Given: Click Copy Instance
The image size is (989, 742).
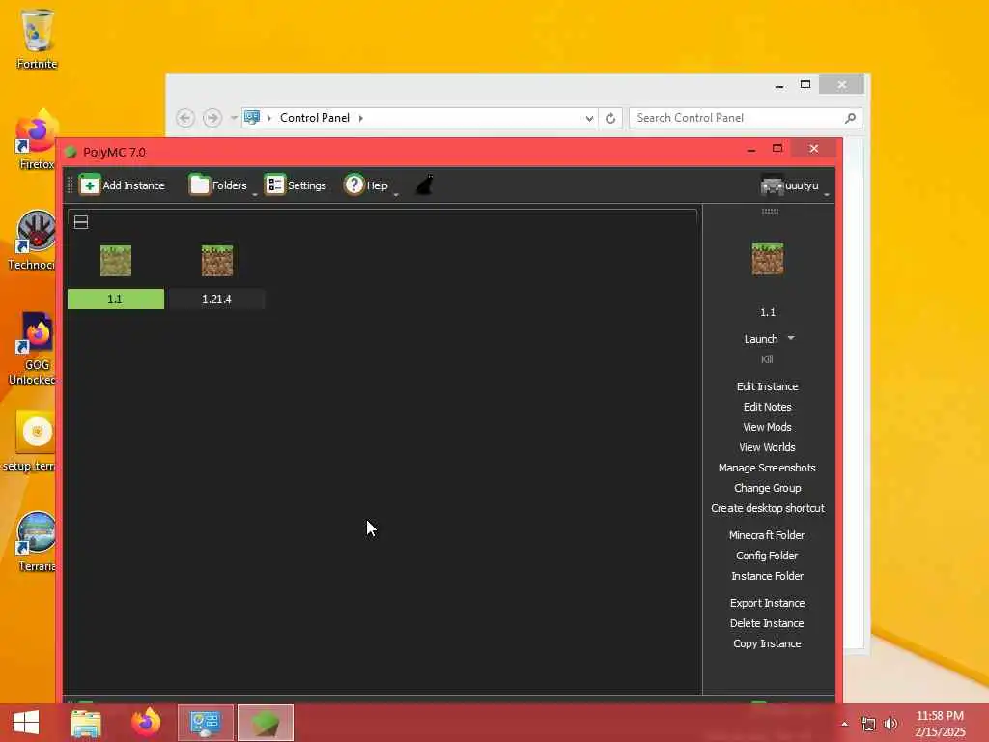Looking at the screenshot, I should point(767,643).
